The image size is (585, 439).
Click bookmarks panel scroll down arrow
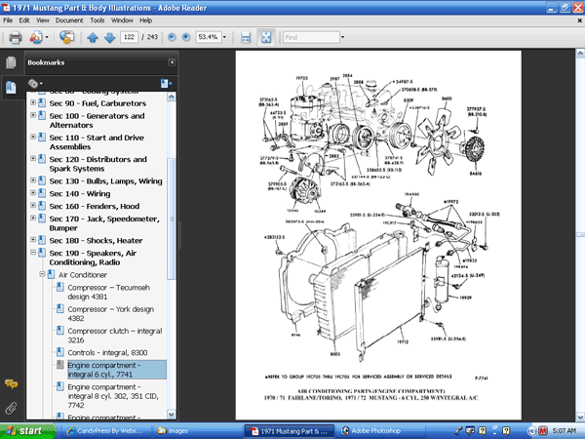(172, 415)
